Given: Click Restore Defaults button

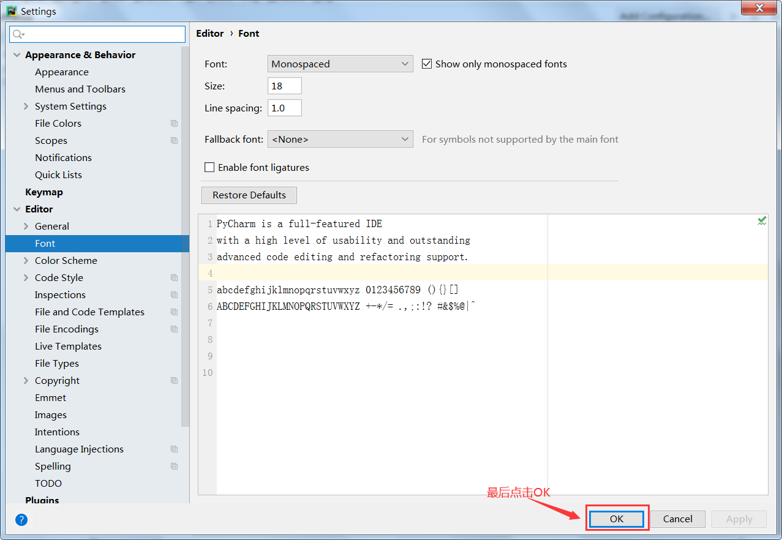Looking at the screenshot, I should point(249,195).
